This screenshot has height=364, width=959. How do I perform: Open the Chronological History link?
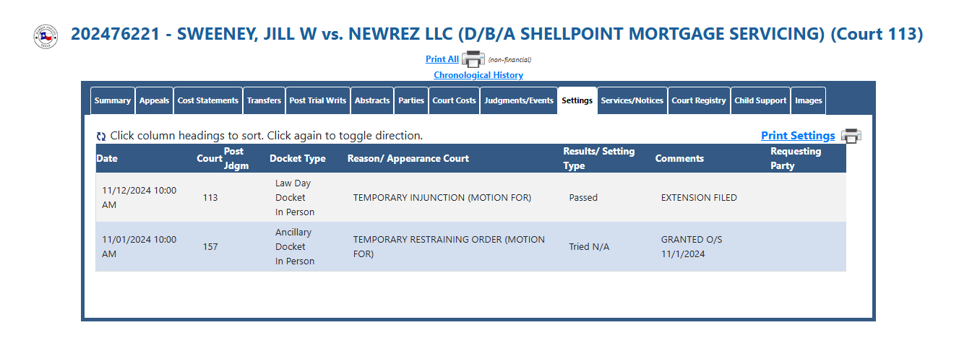(x=478, y=75)
